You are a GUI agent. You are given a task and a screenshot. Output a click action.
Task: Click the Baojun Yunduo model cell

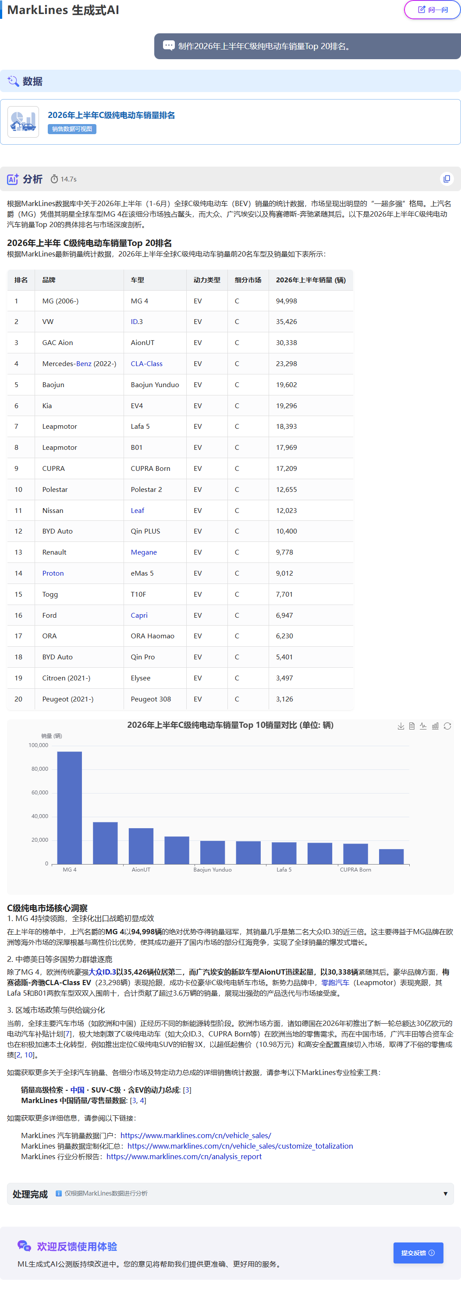[155, 384]
